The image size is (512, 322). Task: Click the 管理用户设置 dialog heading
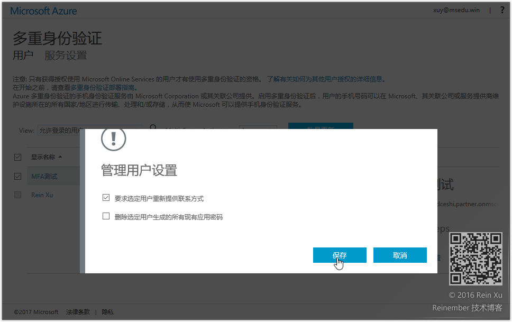click(x=139, y=170)
